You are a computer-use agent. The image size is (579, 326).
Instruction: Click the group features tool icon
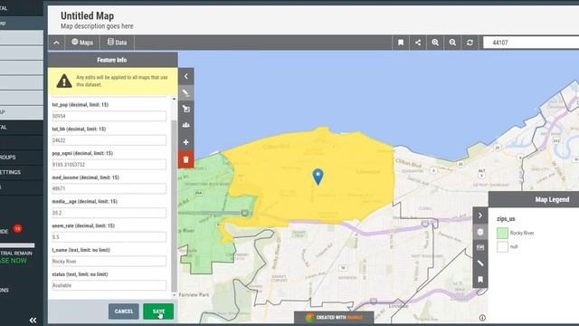coord(186,125)
